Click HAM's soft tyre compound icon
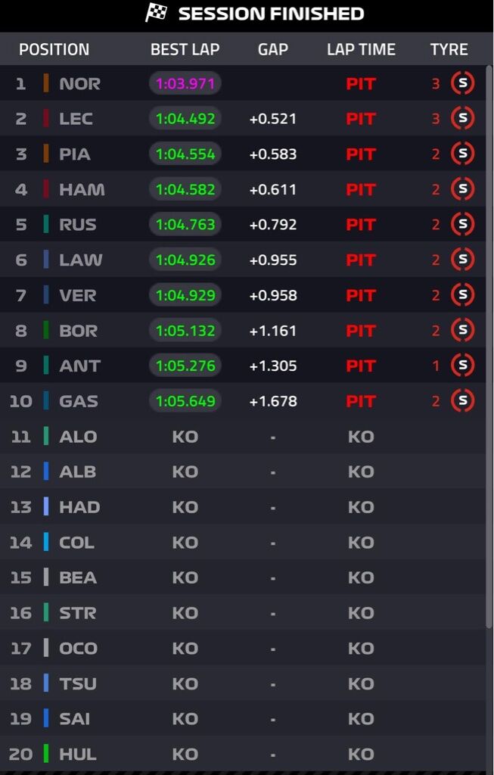This screenshot has height=775, width=494. pos(462,189)
